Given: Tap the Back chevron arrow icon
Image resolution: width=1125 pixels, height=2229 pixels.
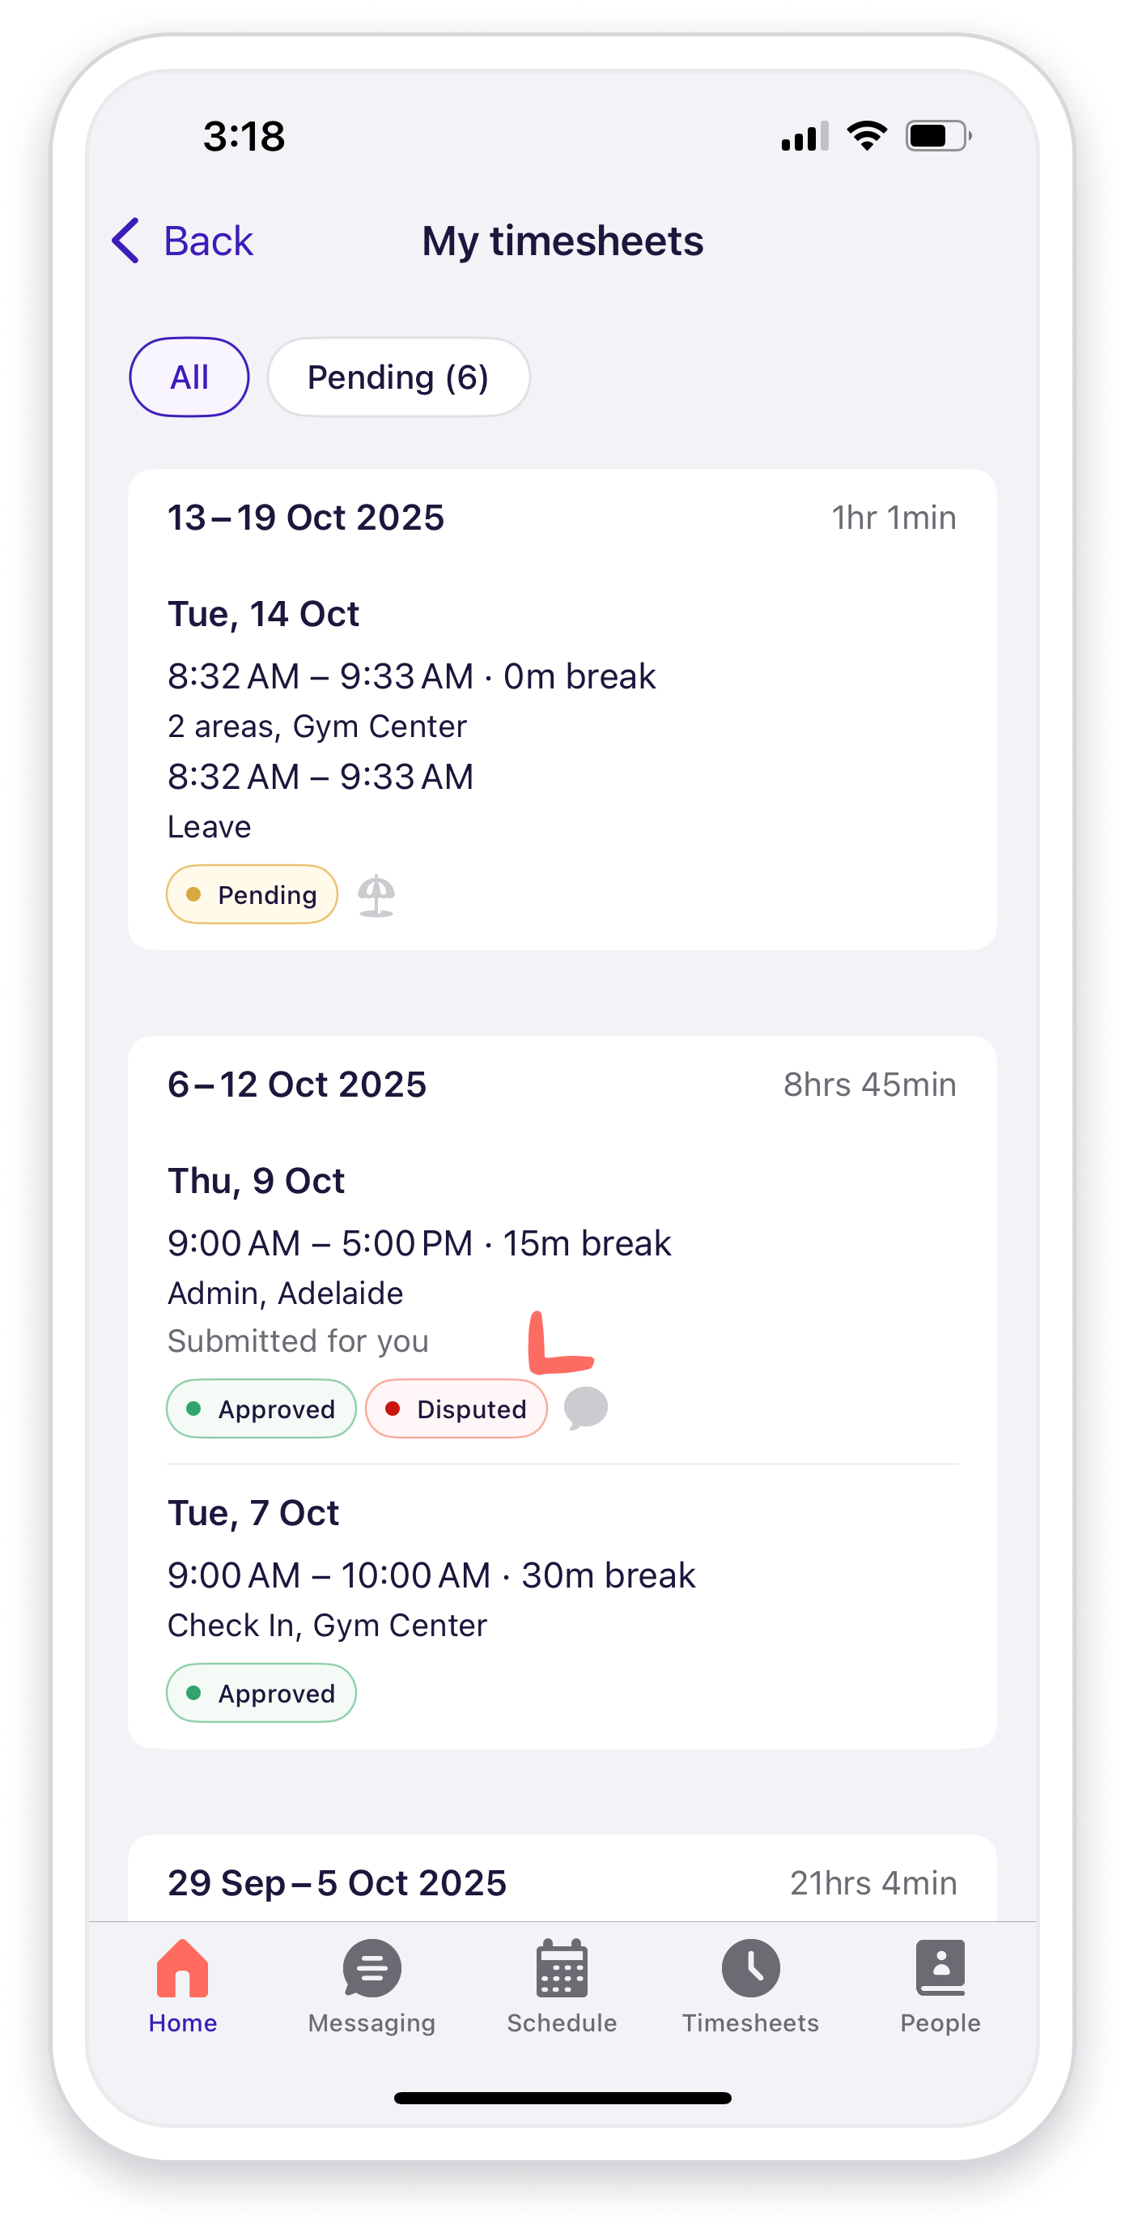Looking at the screenshot, I should pos(126,241).
